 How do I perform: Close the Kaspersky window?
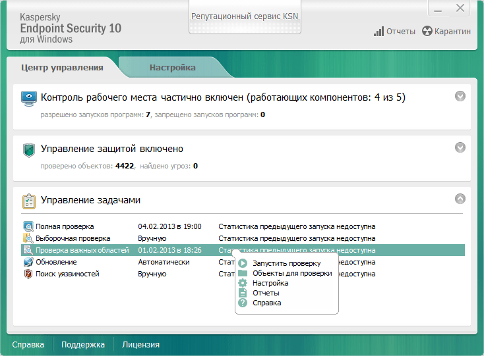(x=460, y=9)
